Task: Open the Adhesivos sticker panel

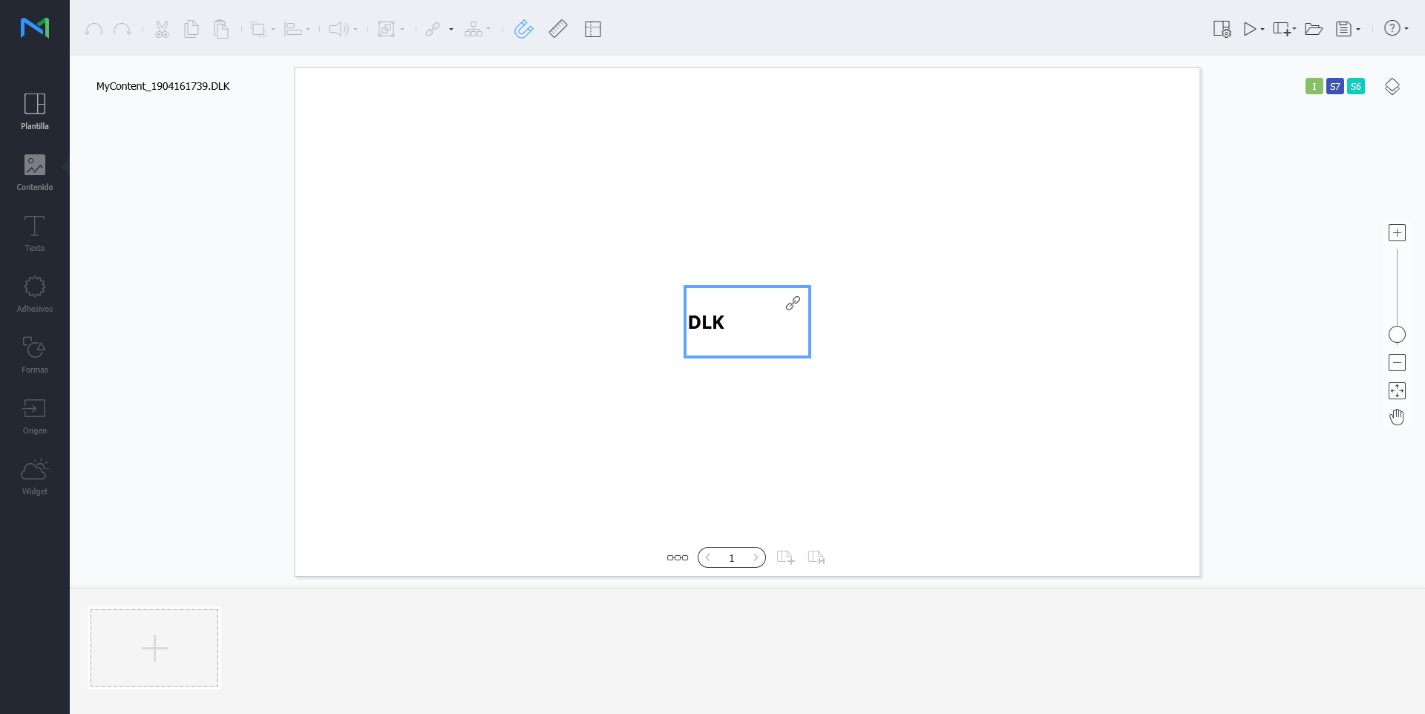Action: tap(35, 294)
